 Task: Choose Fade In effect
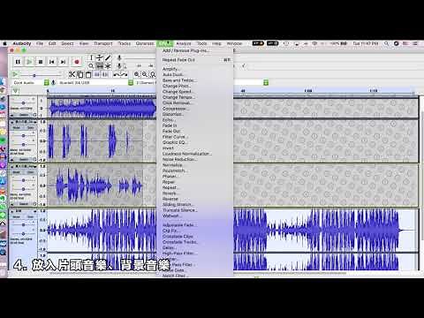[194, 125]
